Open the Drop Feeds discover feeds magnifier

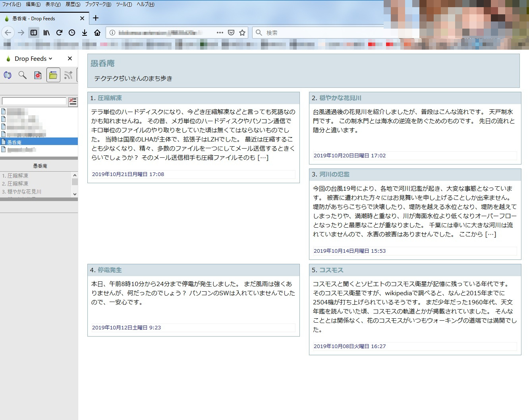(23, 75)
